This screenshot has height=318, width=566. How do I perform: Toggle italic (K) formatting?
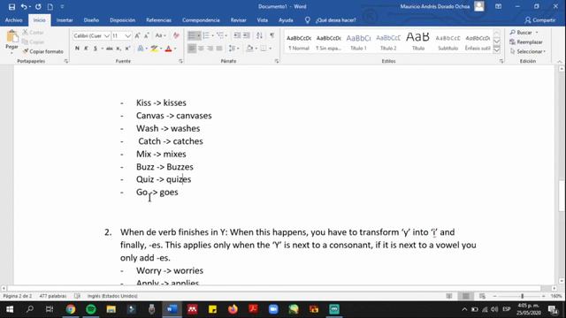pos(86,49)
